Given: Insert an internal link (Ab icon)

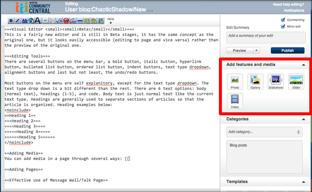Looking at the screenshot, I should tap(25, 20).
